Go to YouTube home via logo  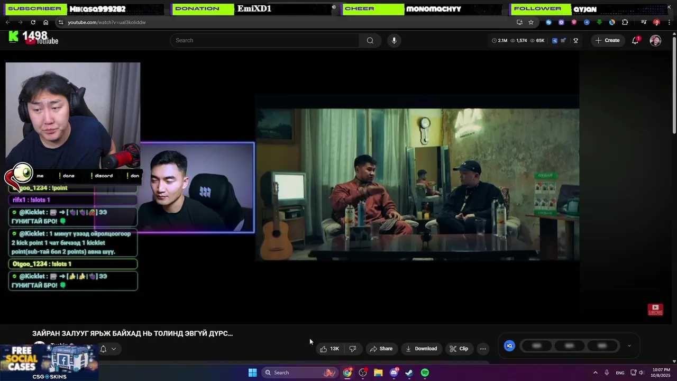click(x=42, y=40)
